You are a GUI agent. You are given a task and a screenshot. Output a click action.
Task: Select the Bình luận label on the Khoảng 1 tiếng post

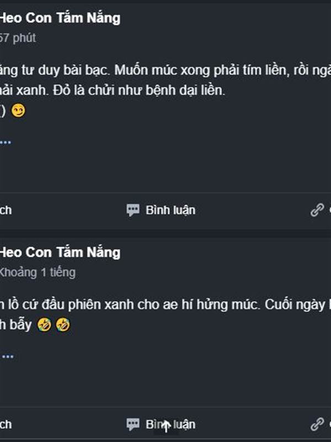(x=170, y=424)
